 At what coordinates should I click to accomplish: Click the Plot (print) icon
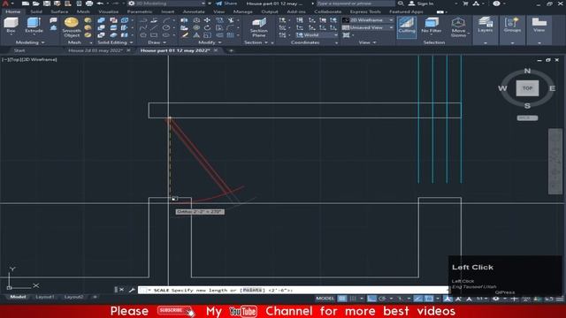point(89,4)
